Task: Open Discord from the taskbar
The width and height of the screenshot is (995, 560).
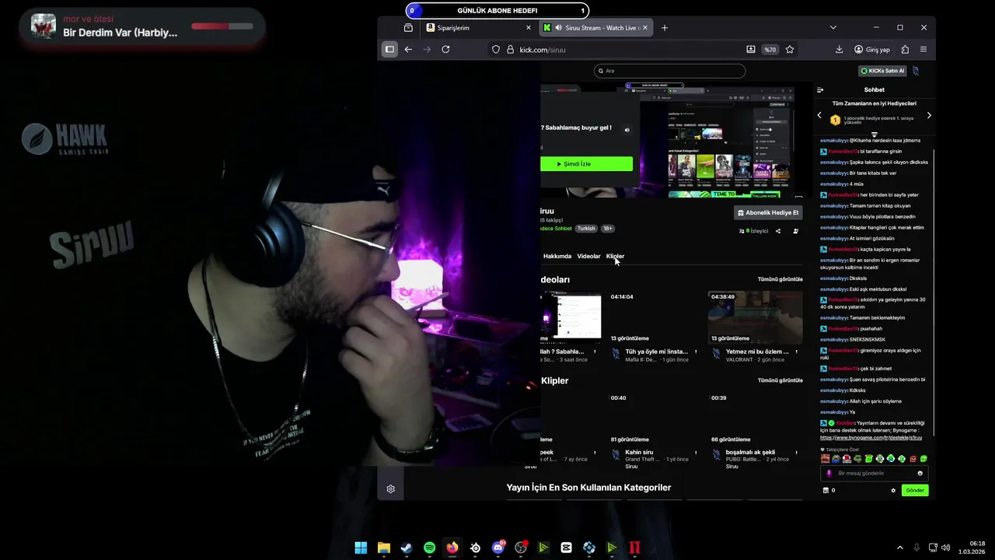Action: (497, 548)
